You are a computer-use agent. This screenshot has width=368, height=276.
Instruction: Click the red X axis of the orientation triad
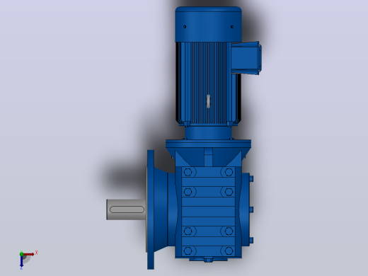pyautogui.click(x=29, y=254)
